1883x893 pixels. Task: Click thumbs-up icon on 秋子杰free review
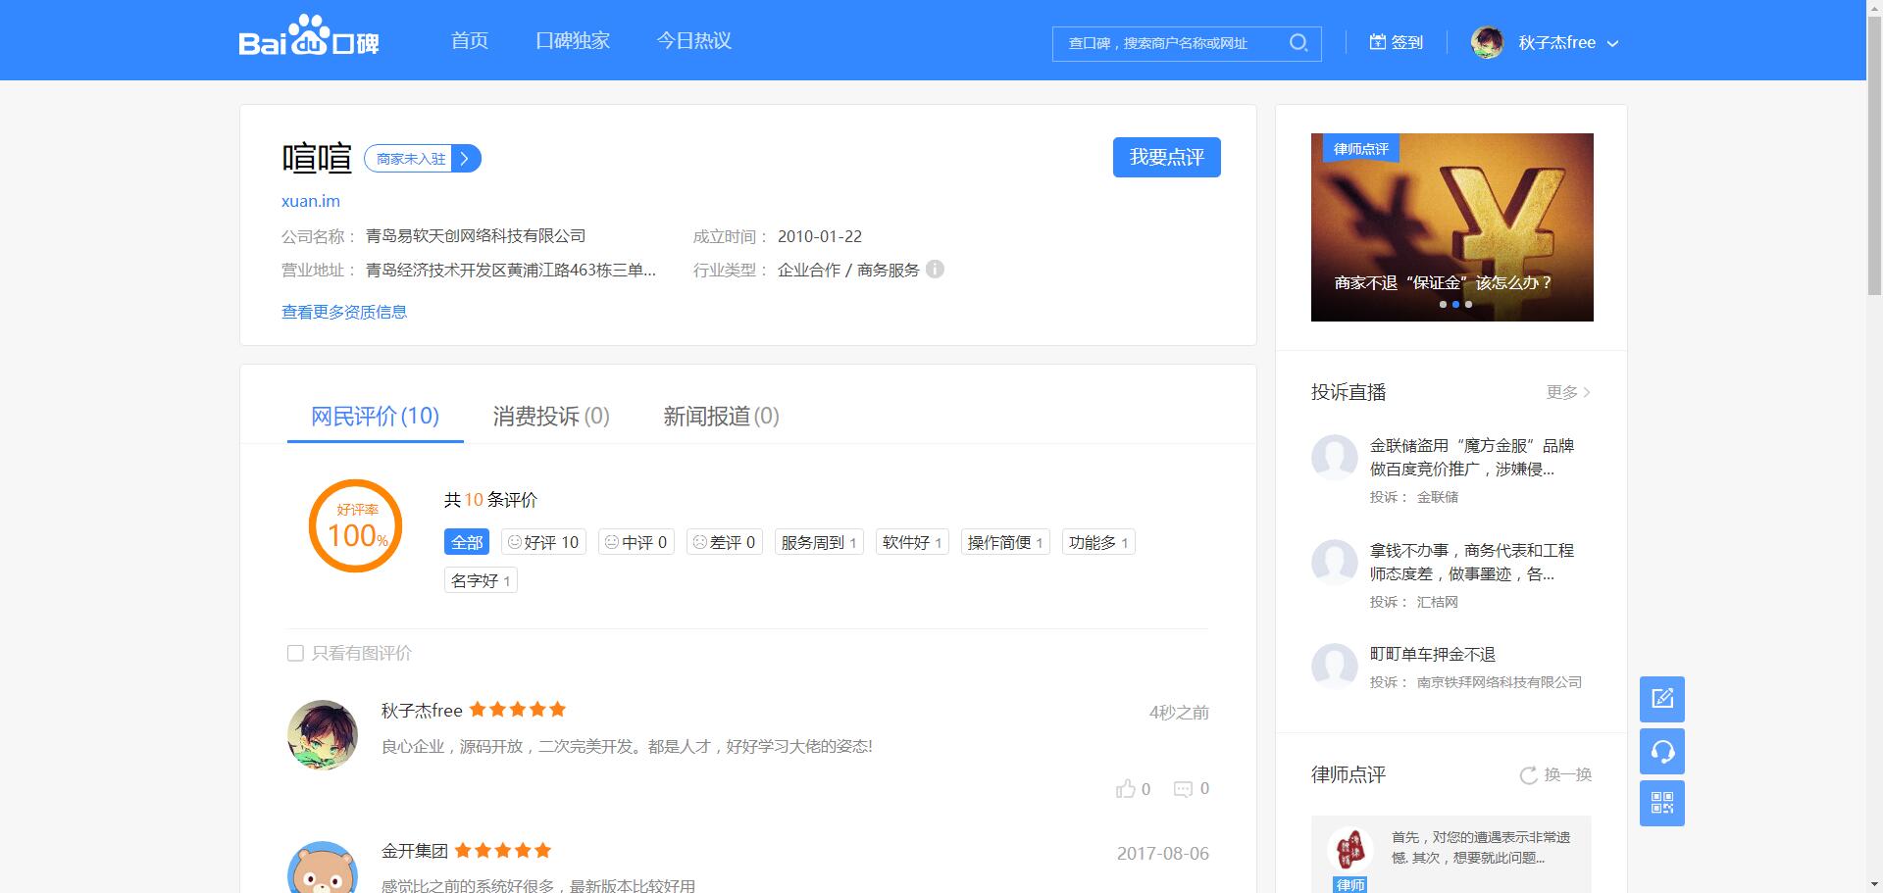pyautogui.click(x=1125, y=788)
